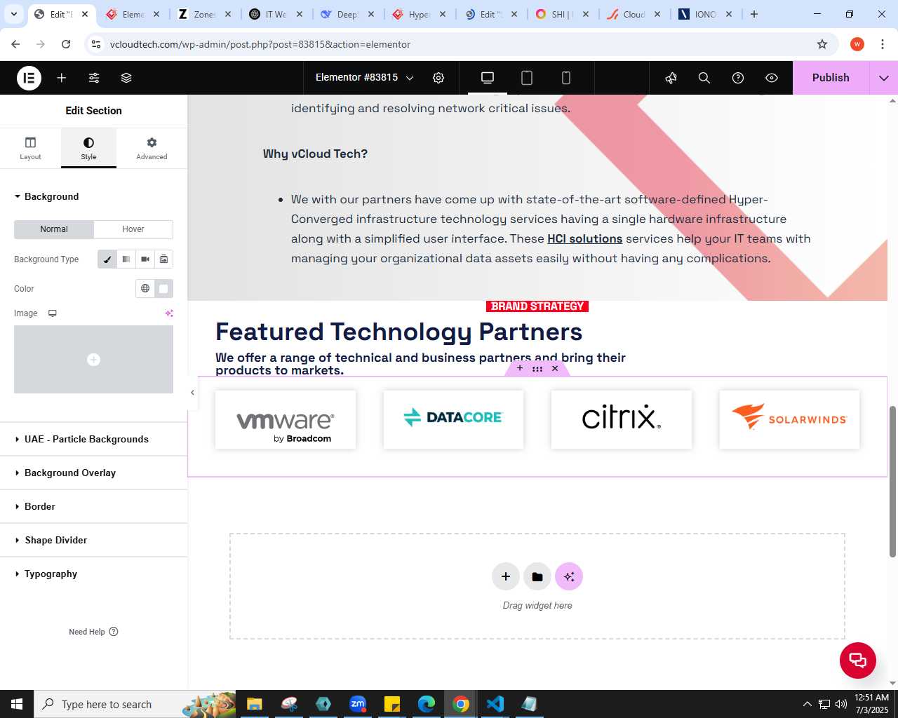Open the Publish options dropdown arrow

[884, 78]
